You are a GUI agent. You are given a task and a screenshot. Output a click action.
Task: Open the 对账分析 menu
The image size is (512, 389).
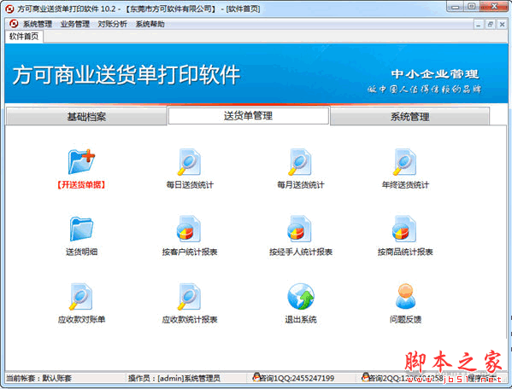(x=112, y=24)
